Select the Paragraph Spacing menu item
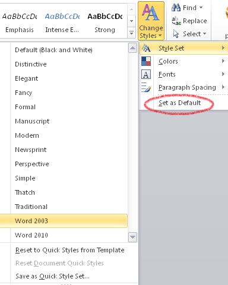The height and width of the screenshot is (285, 228). point(184,87)
